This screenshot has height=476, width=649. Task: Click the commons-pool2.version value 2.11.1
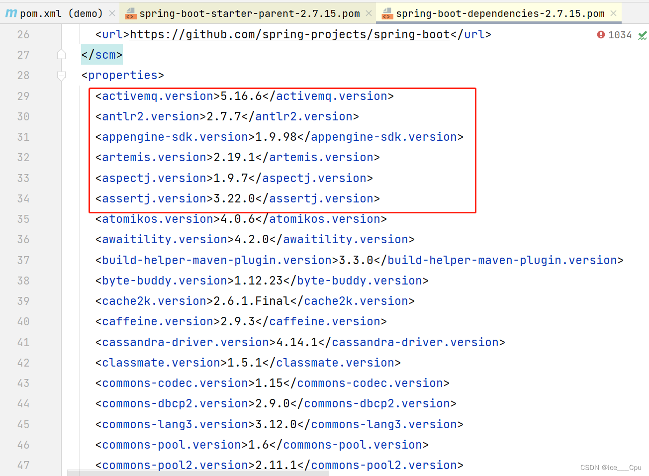pyautogui.click(x=276, y=465)
